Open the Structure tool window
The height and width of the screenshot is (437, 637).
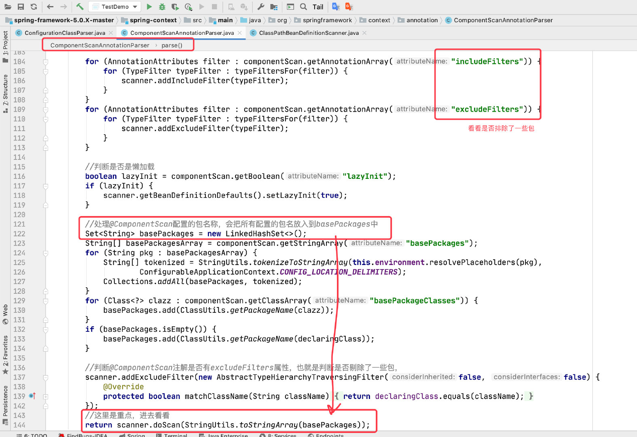tap(5, 93)
